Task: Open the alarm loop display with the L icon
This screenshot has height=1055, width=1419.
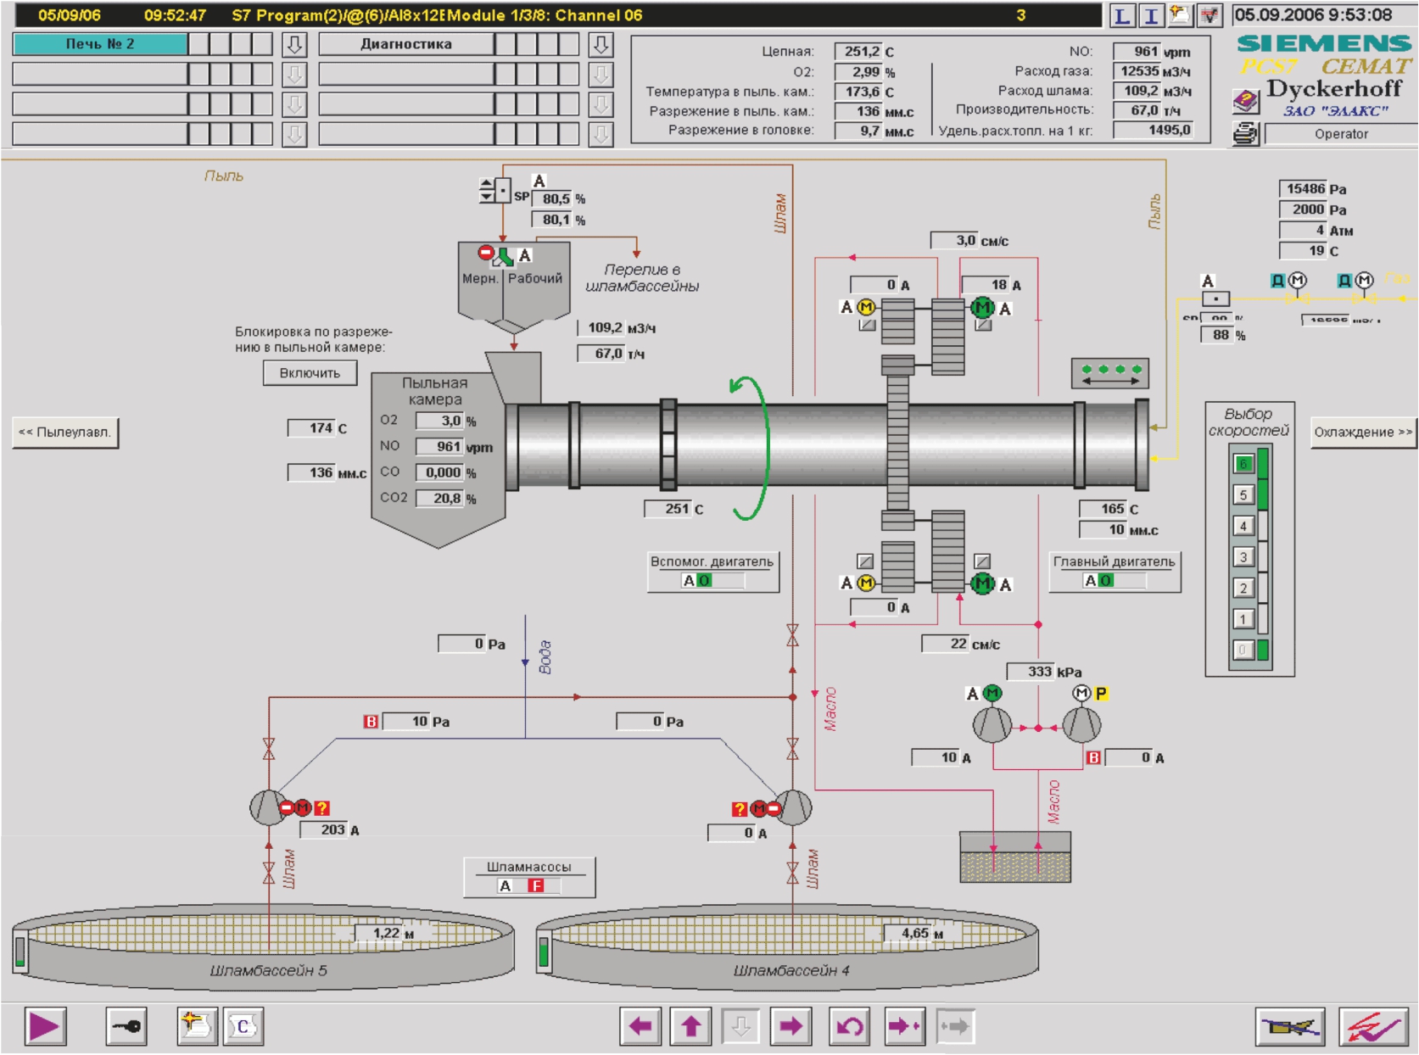Action: [x=1121, y=14]
